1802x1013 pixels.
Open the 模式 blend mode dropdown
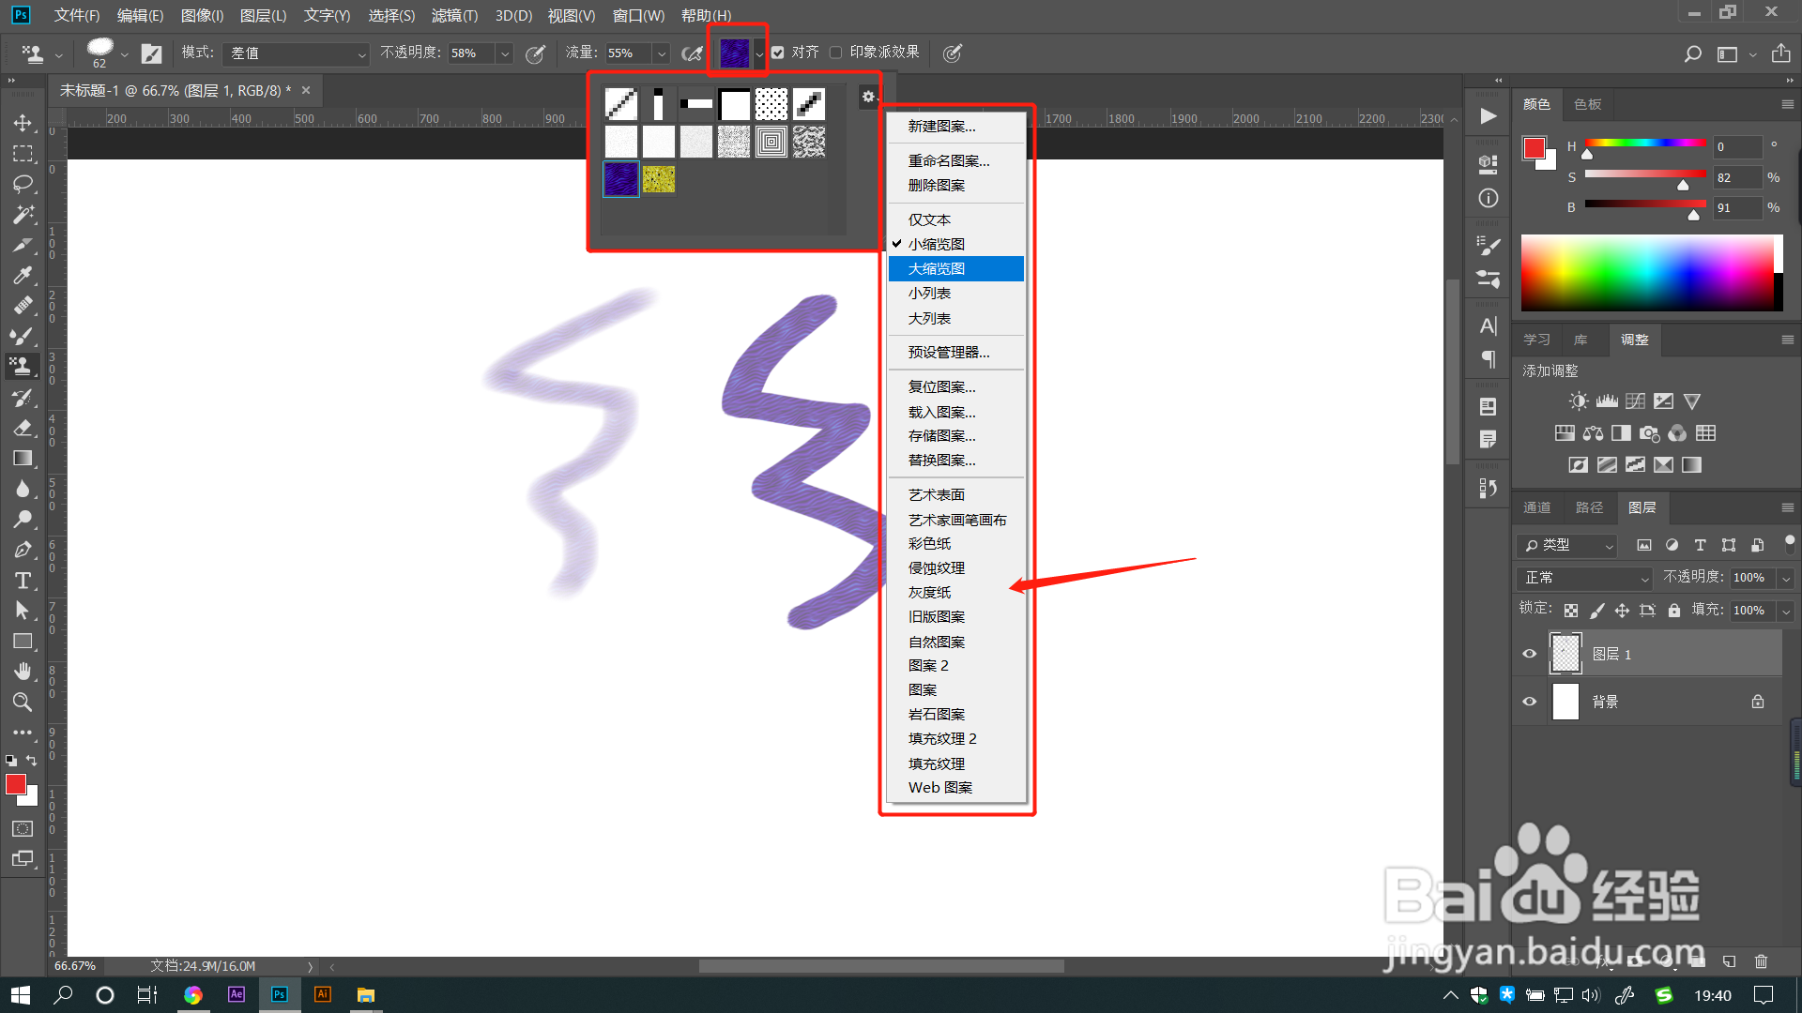tap(297, 53)
